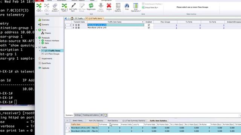Switch to the All tab
Image resolution: width=241 pixels, height=135 pixels.
pos(102,115)
